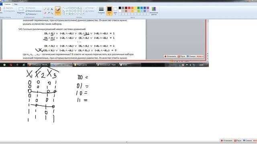257x144 pixels.
Task: Pick the green palette swatch
Action: pos(139,8)
